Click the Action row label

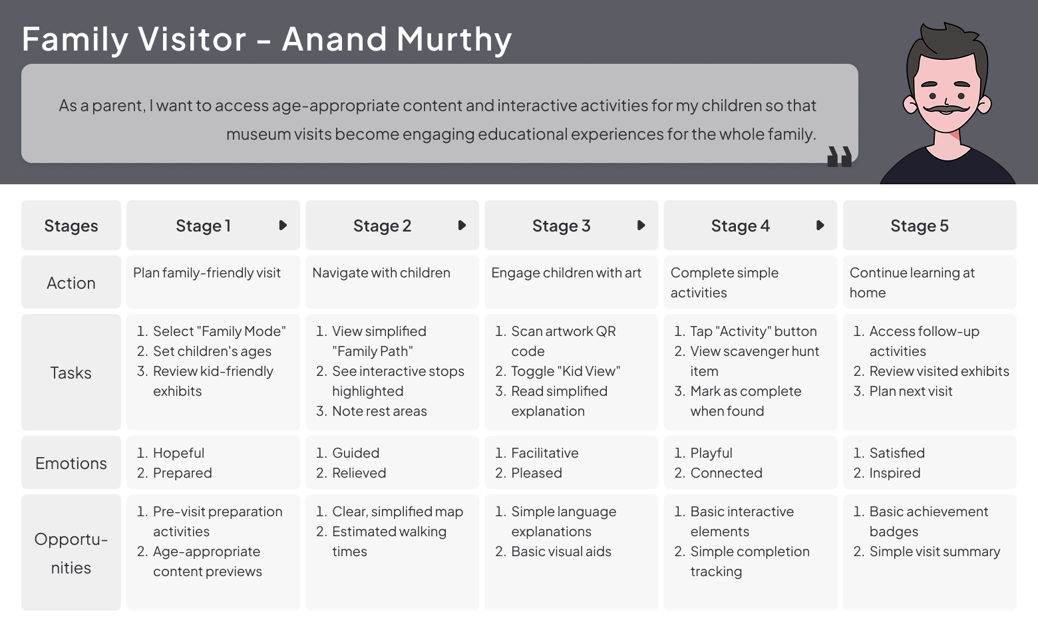[x=71, y=283]
